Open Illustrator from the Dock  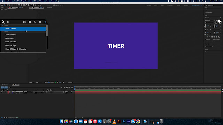(x=119, y=122)
